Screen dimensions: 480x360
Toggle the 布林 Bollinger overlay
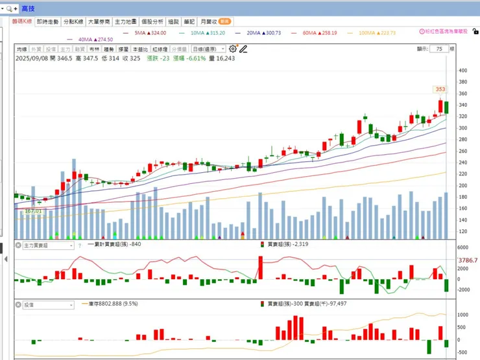[94, 49]
